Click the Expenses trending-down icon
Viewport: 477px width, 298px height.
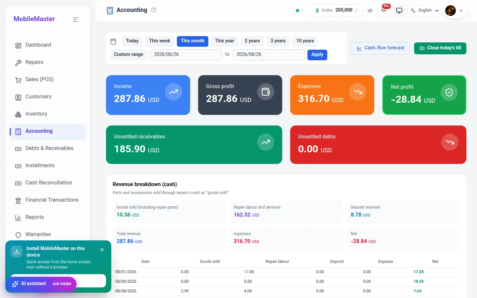(358, 92)
